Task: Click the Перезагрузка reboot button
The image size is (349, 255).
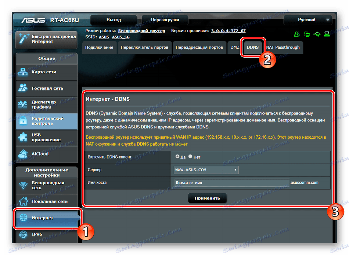Action: pyautogui.click(x=165, y=20)
